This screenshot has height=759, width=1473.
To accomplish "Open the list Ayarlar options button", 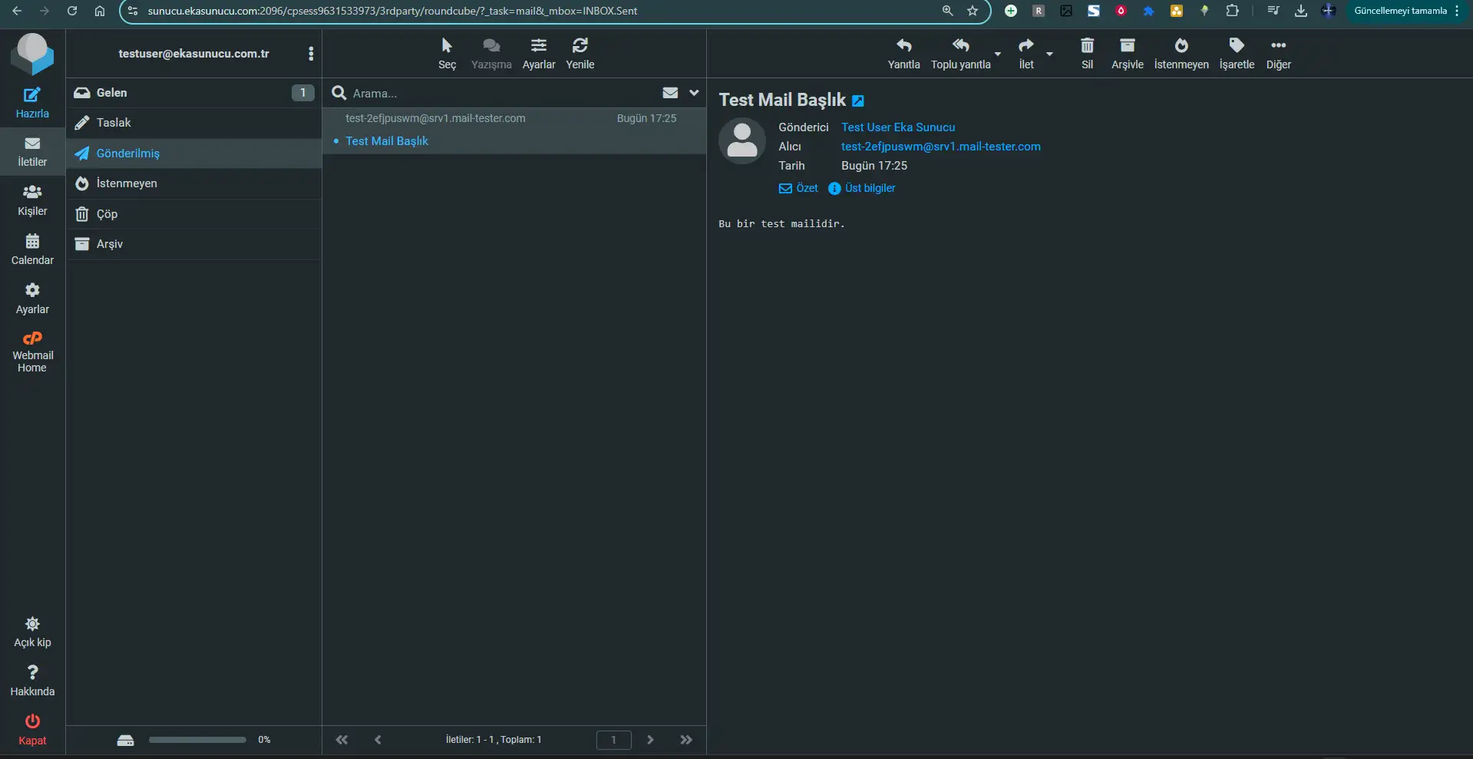I will click(539, 54).
